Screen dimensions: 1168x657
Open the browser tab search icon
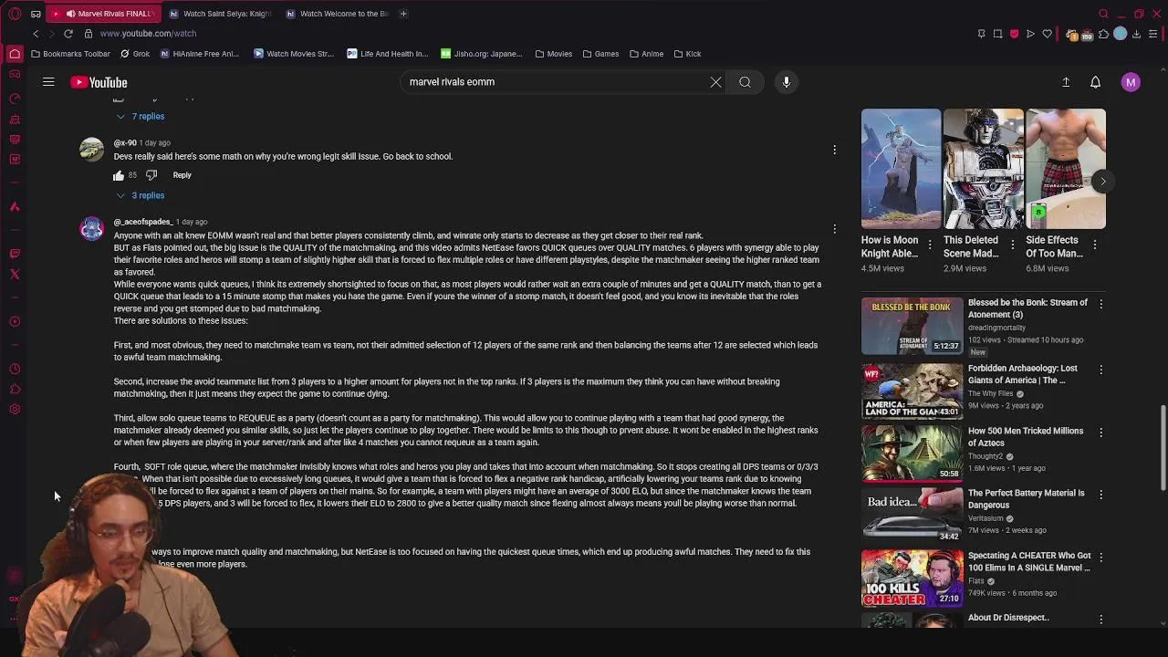click(1103, 14)
